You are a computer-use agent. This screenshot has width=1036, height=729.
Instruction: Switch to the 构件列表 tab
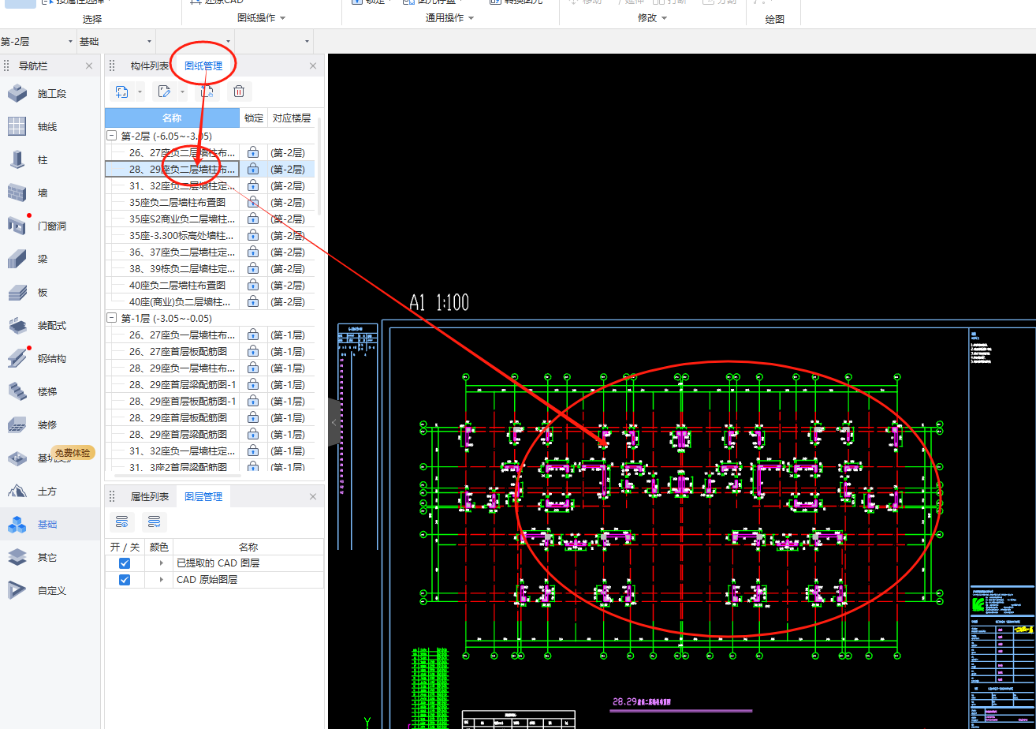pyautogui.click(x=150, y=66)
